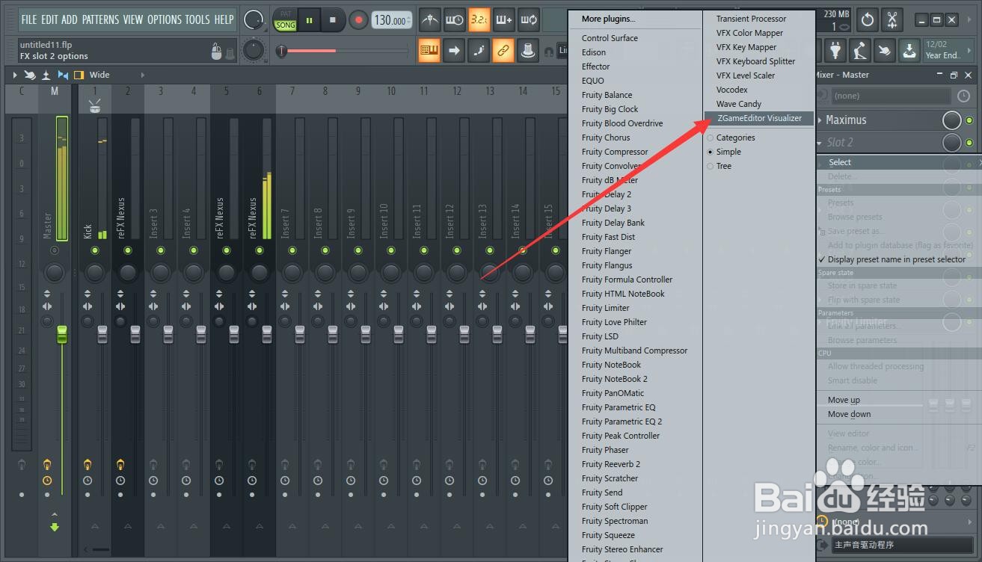Click the kick drum pedal icon

click(x=860, y=51)
